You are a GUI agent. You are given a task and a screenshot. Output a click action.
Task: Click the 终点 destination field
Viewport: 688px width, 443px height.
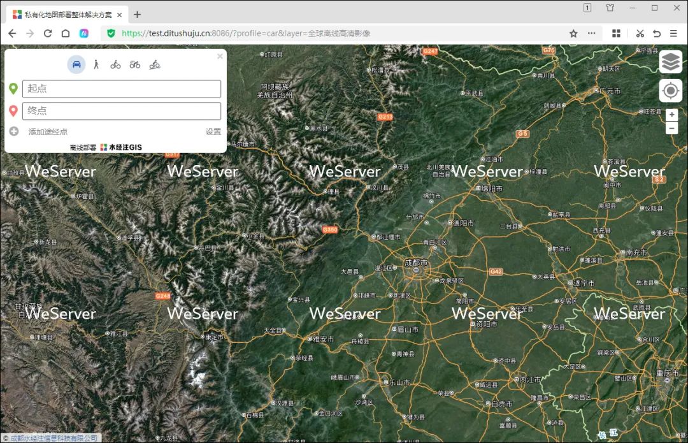click(x=122, y=111)
